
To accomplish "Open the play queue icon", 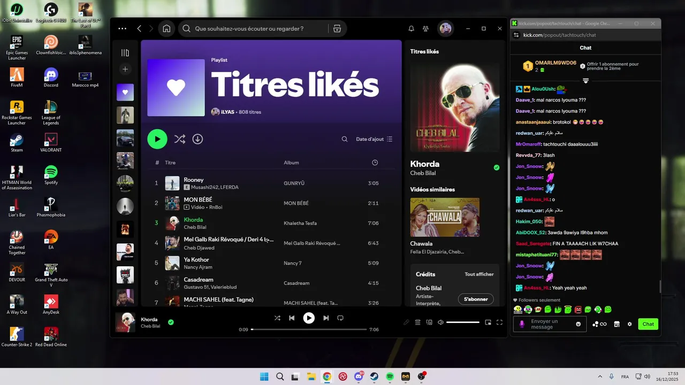I will click(418, 322).
